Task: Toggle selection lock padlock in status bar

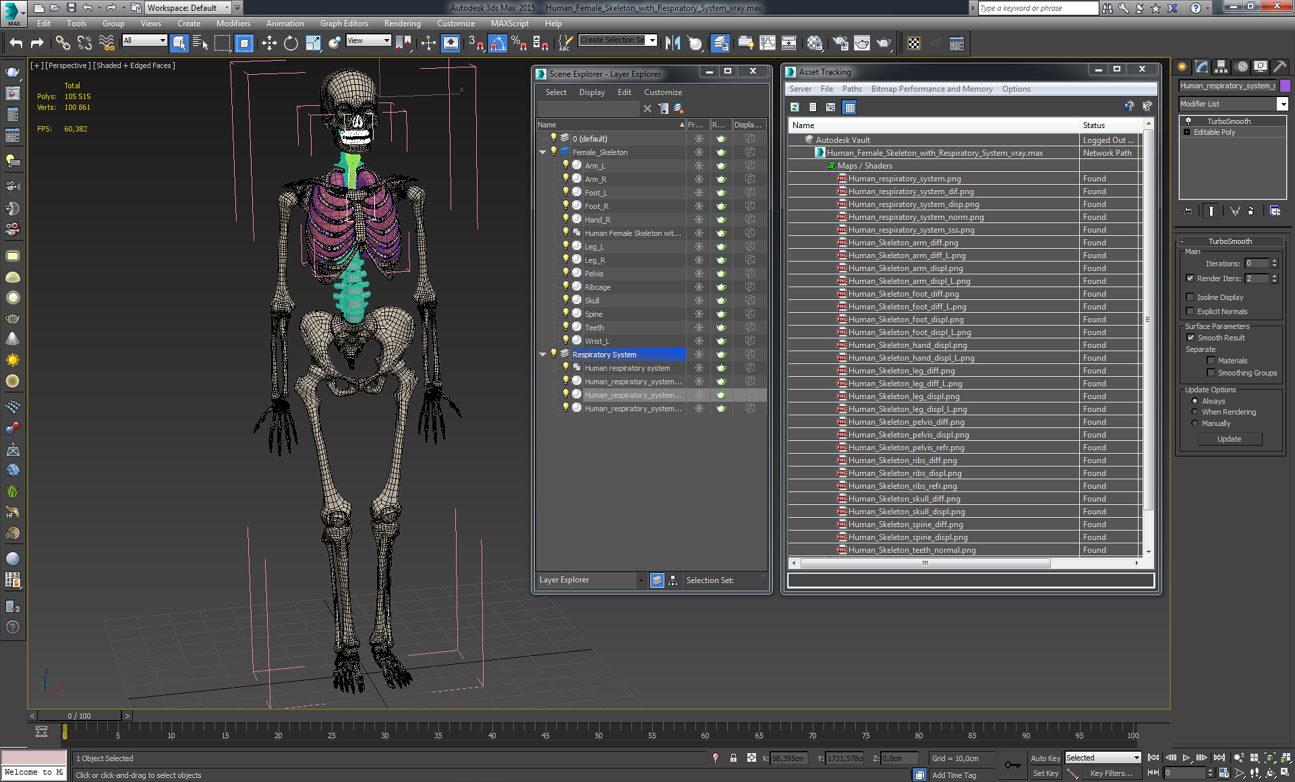Action: (x=733, y=758)
